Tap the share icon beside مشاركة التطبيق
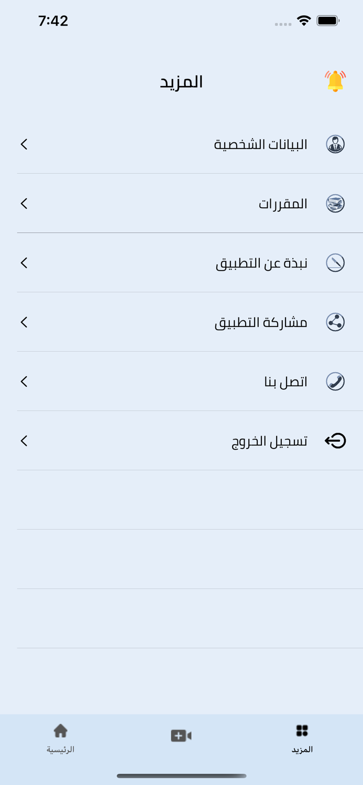 (x=335, y=322)
